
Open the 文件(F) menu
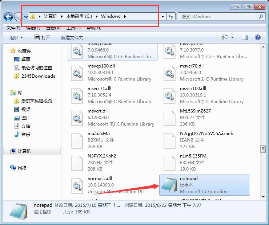[13, 28]
